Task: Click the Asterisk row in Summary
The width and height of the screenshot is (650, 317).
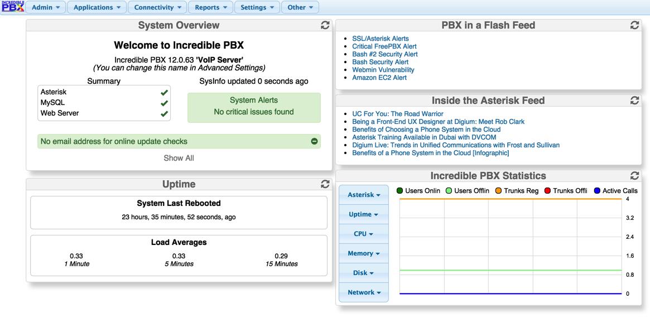Action: pyautogui.click(x=104, y=92)
